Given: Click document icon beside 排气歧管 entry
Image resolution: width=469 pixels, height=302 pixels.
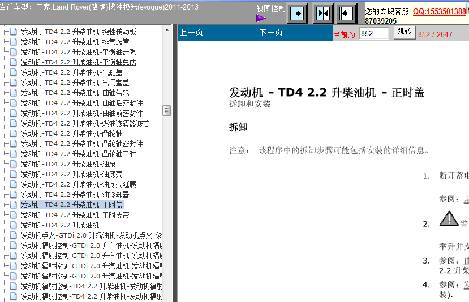Looking at the screenshot, I should click(13, 42).
